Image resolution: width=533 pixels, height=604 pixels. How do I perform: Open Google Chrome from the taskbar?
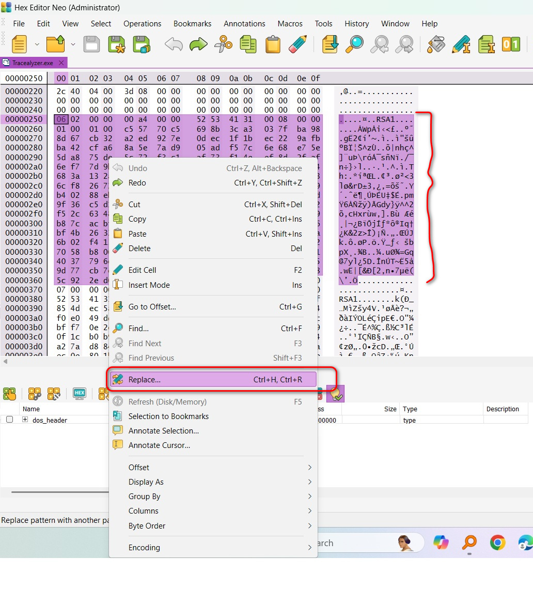[497, 543]
